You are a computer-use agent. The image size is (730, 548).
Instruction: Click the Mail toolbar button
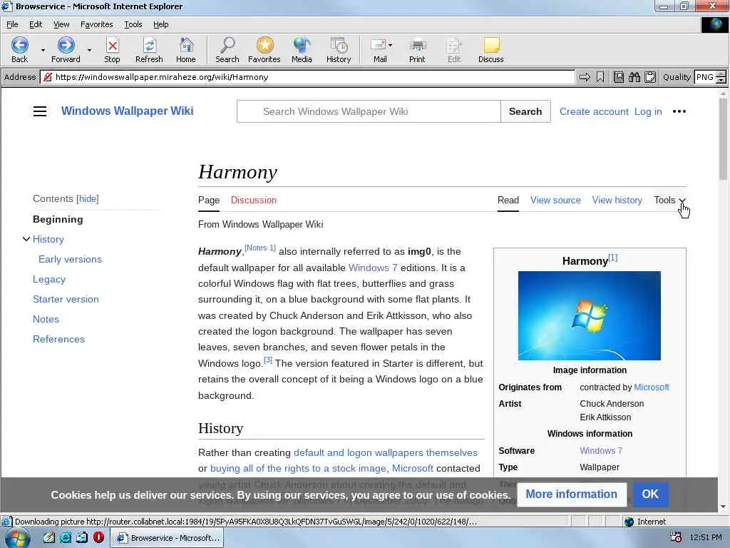[379, 49]
